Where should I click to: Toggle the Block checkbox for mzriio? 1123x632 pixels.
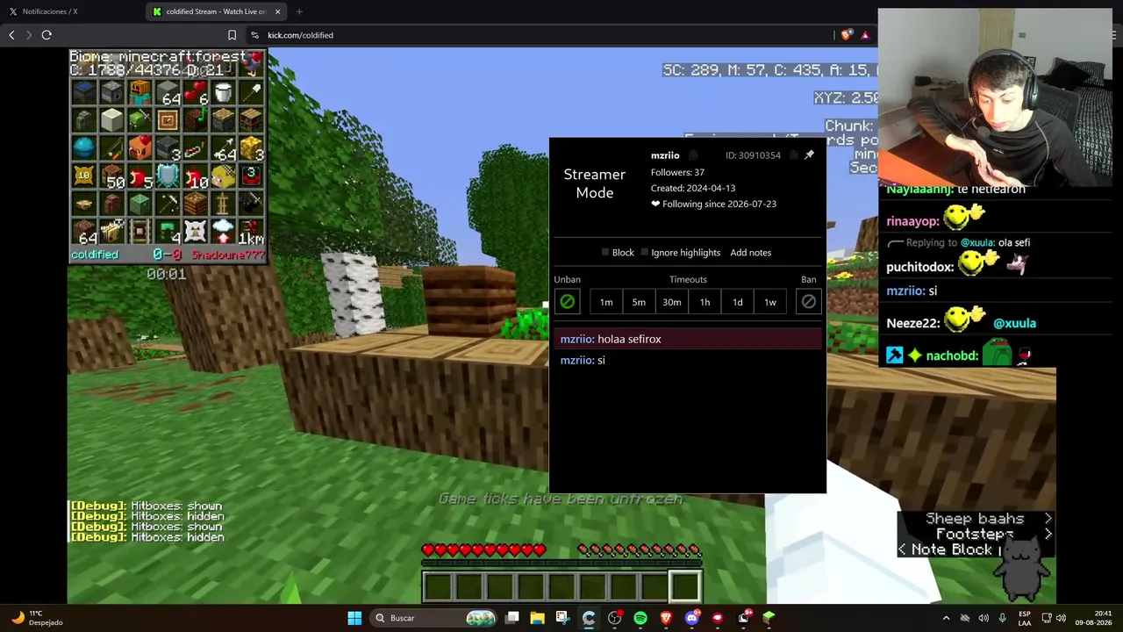(x=605, y=253)
